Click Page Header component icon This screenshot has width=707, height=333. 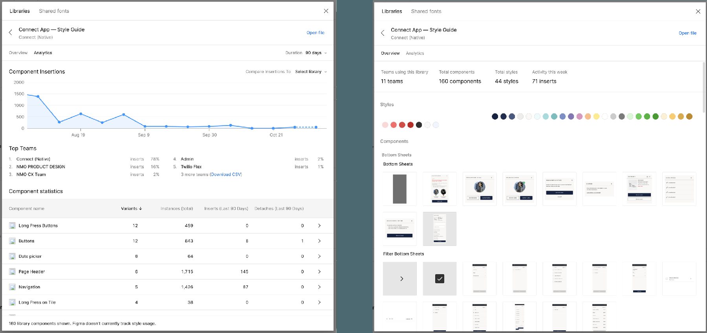[x=12, y=271]
